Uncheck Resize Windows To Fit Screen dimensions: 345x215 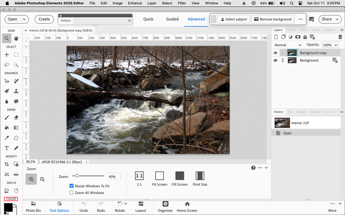(x=72, y=186)
